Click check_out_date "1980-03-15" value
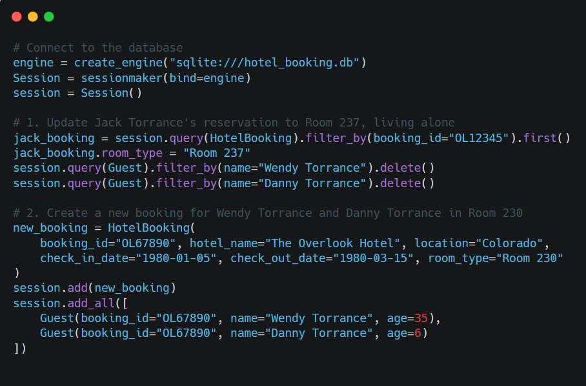 coord(374,259)
